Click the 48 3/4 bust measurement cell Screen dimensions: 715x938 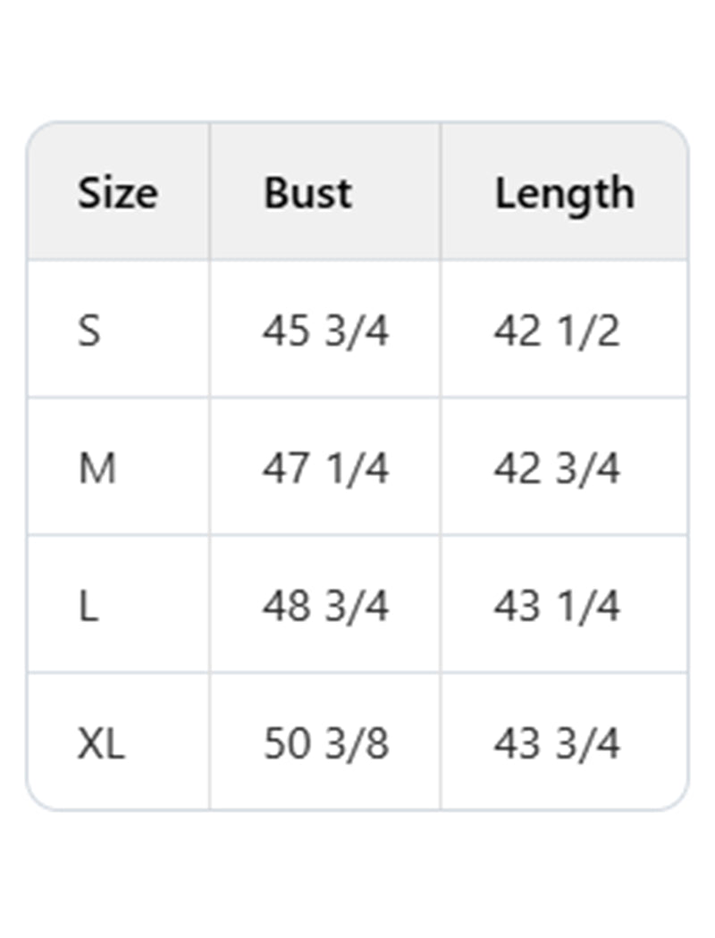[325, 607]
